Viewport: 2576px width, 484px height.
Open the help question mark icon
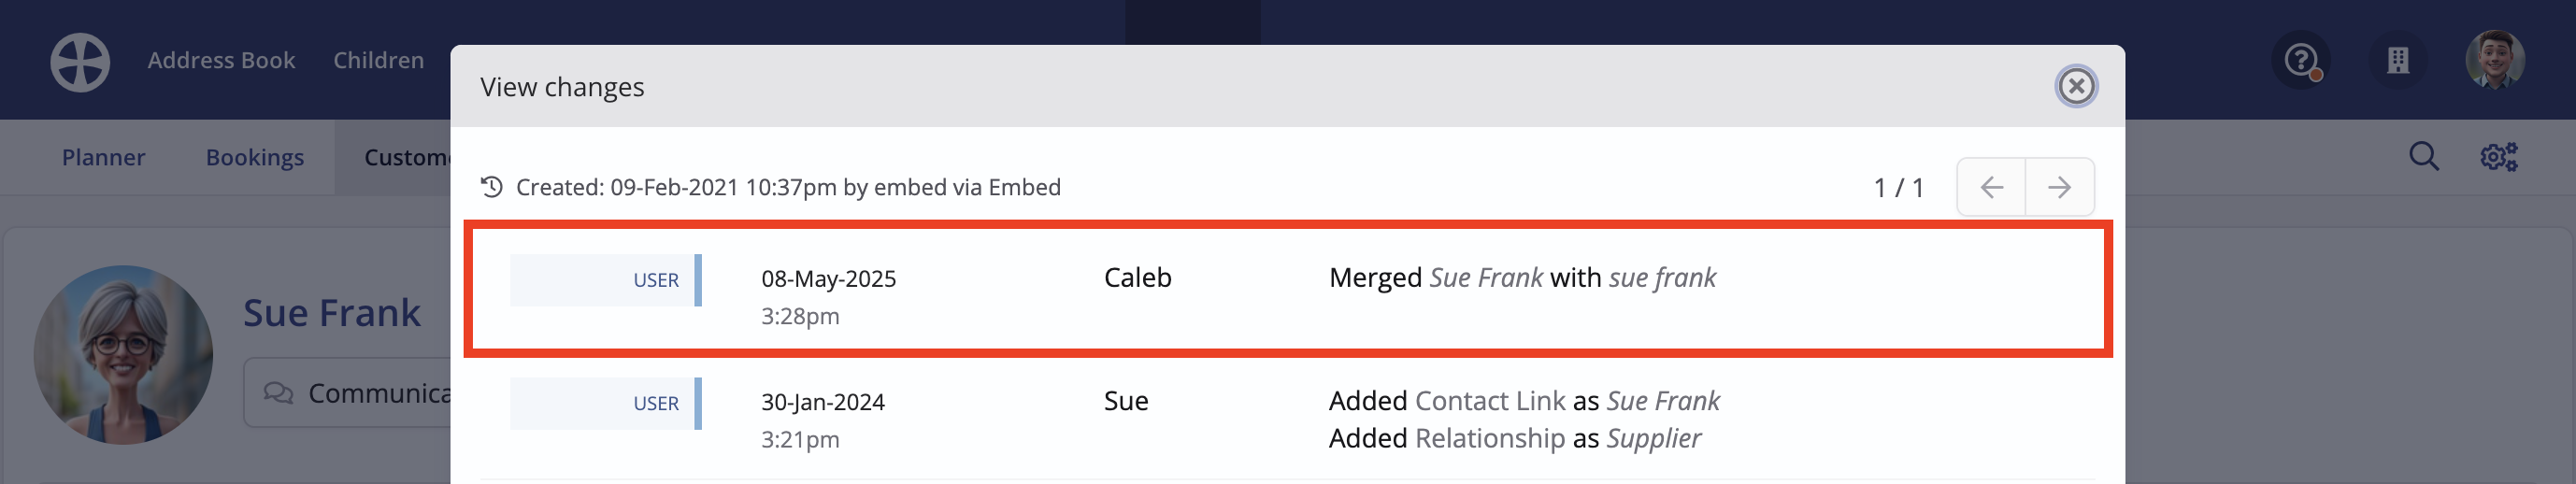pos(2301,61)
